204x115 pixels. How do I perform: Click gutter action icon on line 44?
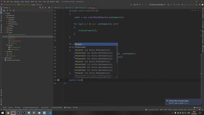click(x=58, y=80)
